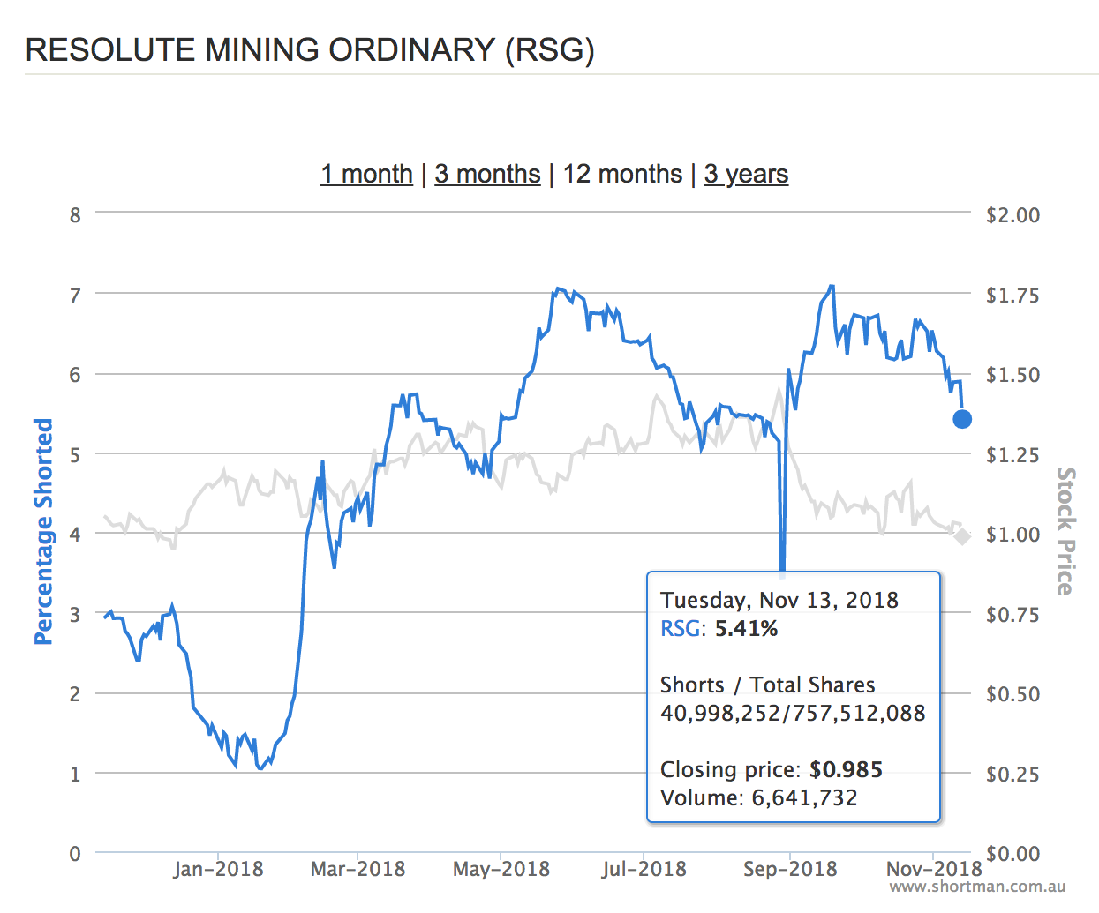Click the www.shortman.com.au credit text

[977, 887]
